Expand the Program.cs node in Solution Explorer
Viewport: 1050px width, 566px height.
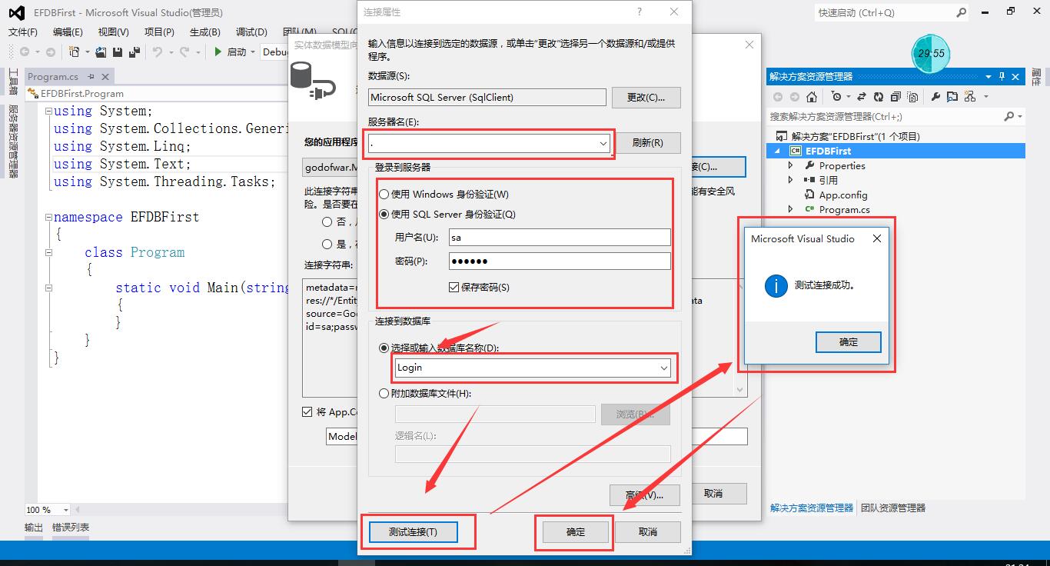pyautogui.click(x=791, y=209)
